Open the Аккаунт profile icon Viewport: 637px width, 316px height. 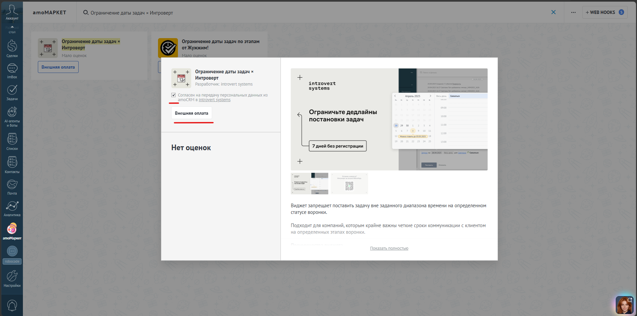(x=12, y=12)
